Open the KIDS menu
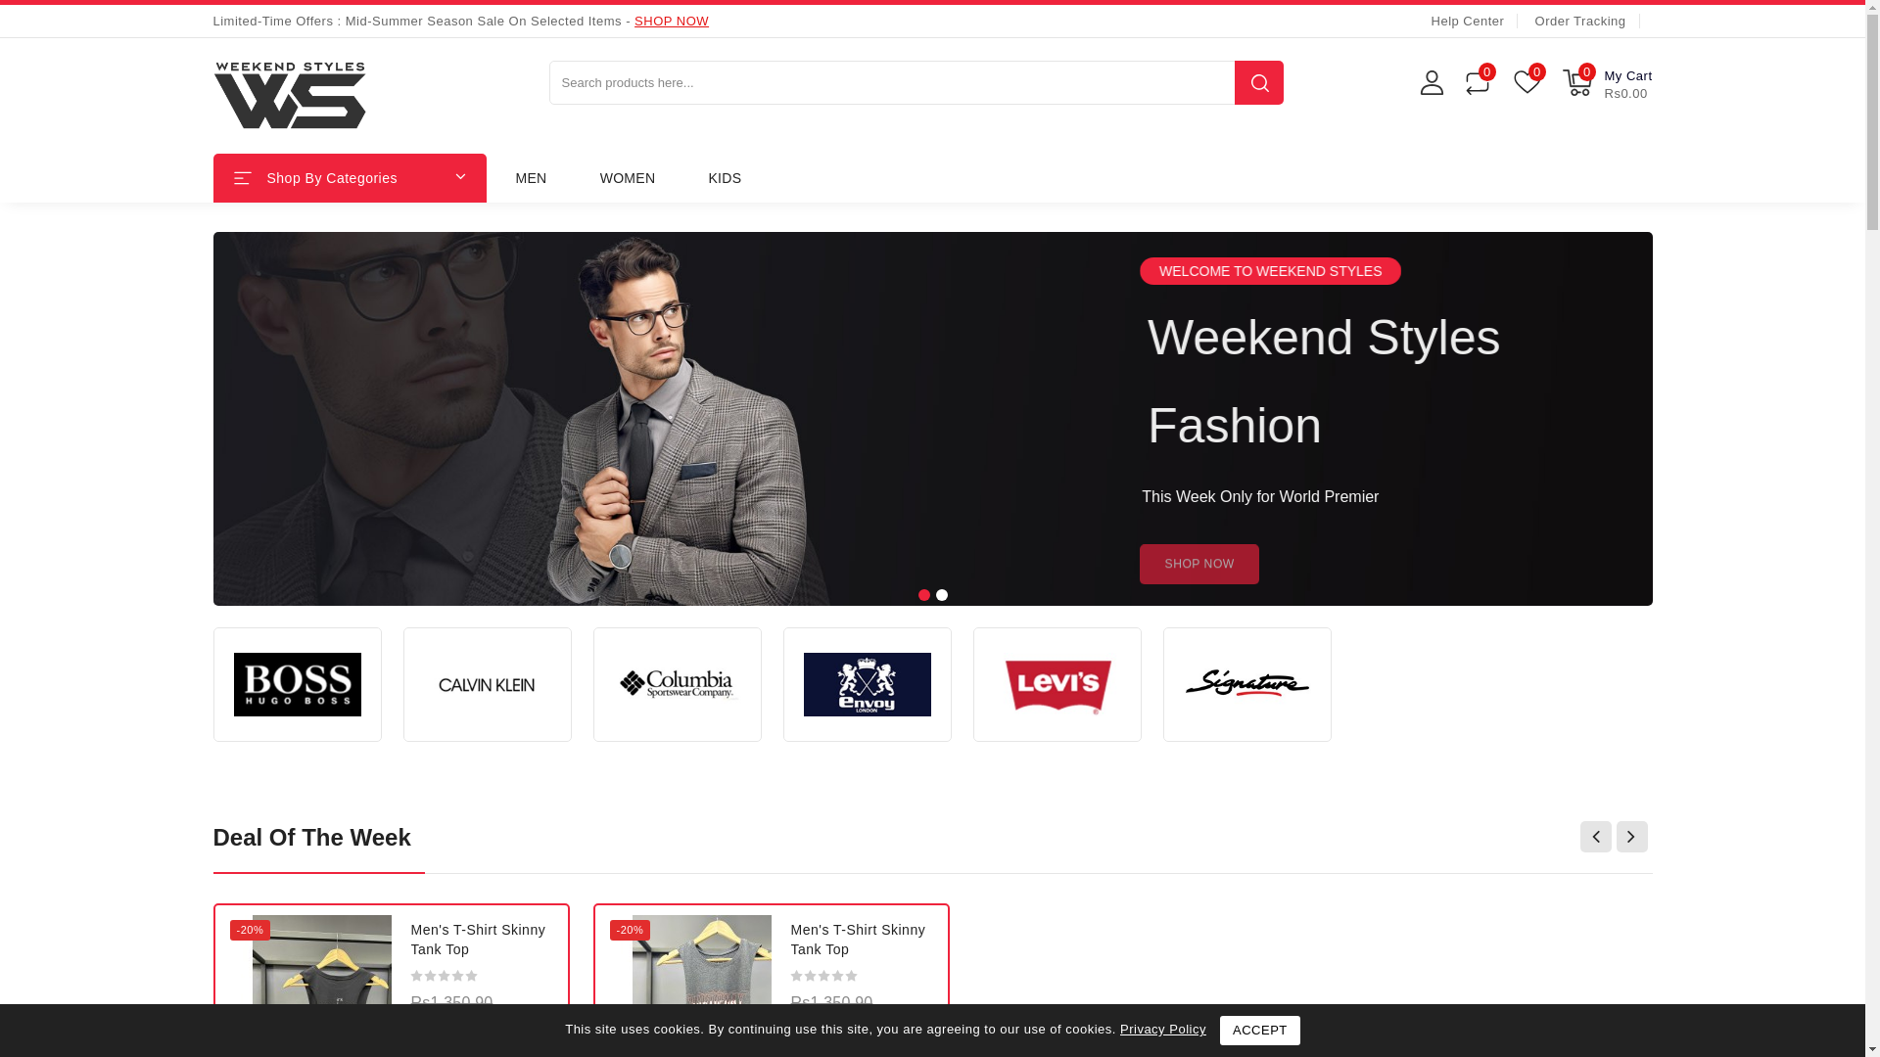1880x1057 pixels. pos(725,178)
